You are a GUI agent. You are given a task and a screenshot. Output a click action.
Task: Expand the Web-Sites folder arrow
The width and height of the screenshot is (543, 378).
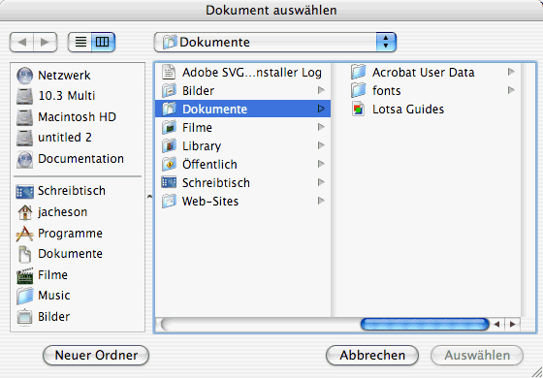[x=321, y=201]
